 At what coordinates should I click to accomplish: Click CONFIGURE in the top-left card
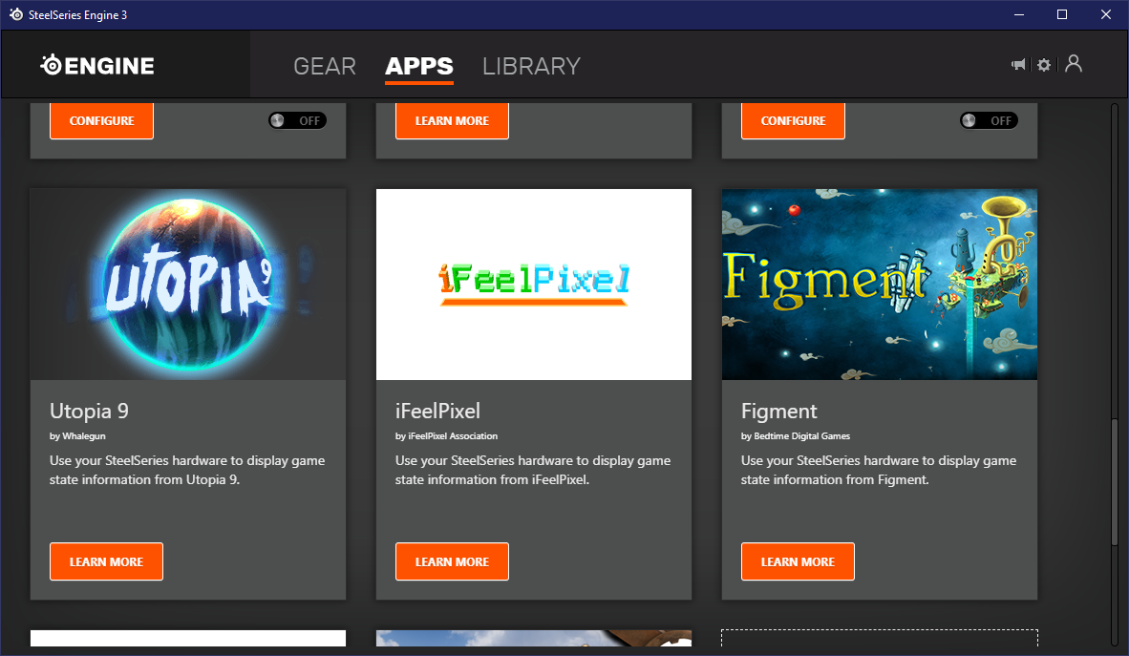coord(101,120)
